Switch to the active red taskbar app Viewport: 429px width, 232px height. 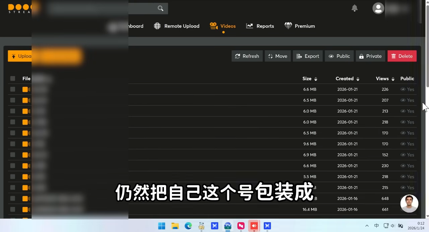click(x=254, y=226)
